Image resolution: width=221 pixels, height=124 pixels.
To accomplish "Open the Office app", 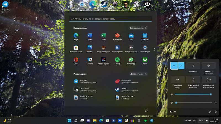I will tap(76, 61).
